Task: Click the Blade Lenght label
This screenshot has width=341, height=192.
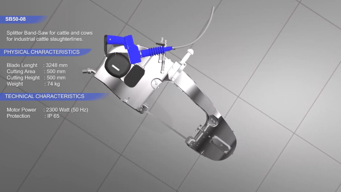Action: point(22,65)
